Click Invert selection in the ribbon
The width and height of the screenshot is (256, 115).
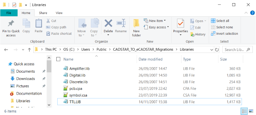(x=224, y=34)
